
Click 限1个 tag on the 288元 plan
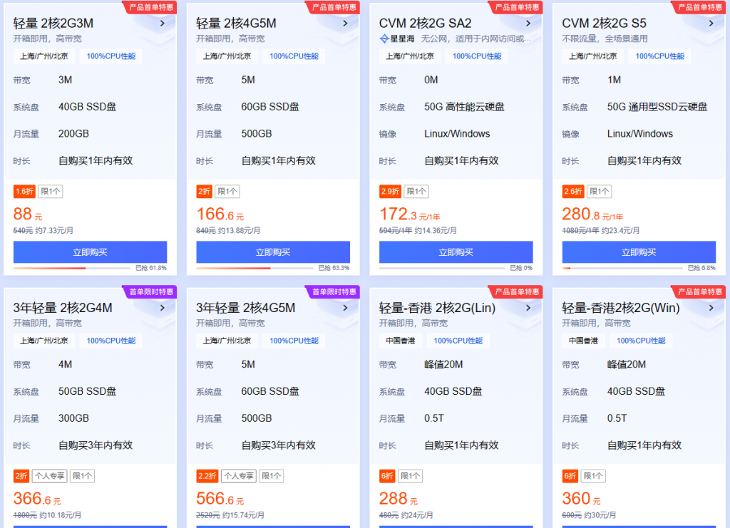click(x=410, y=476)
